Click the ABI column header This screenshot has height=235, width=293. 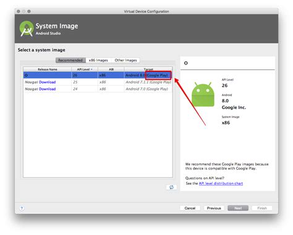[111, 69]
